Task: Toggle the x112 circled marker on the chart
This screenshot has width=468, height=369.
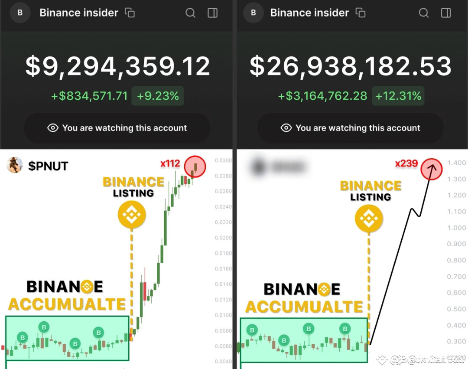Action: tap(195, 167)
